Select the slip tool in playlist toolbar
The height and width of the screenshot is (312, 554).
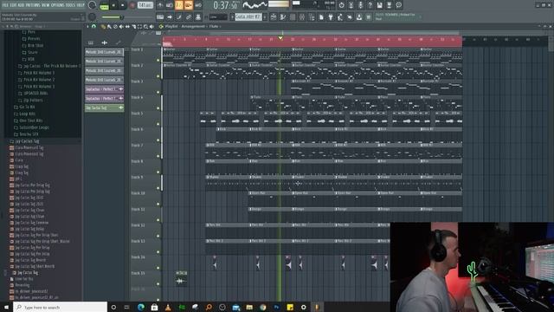[127, 27]
